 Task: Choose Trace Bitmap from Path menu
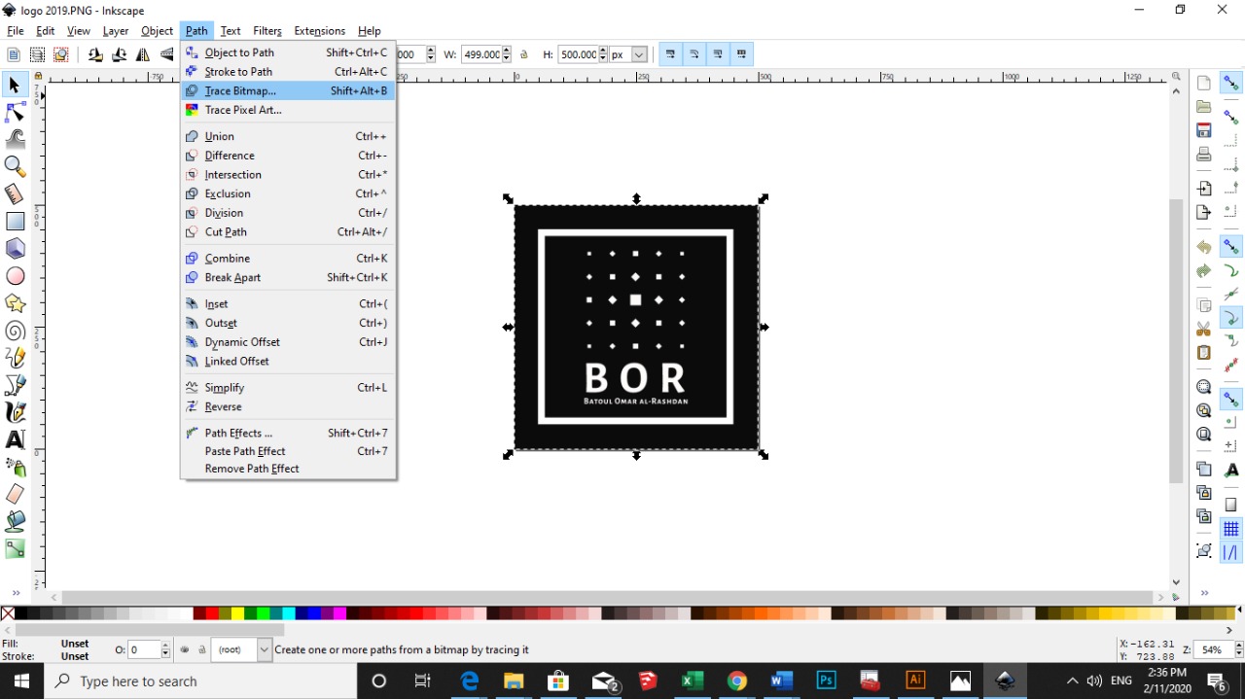pos(288,90)
